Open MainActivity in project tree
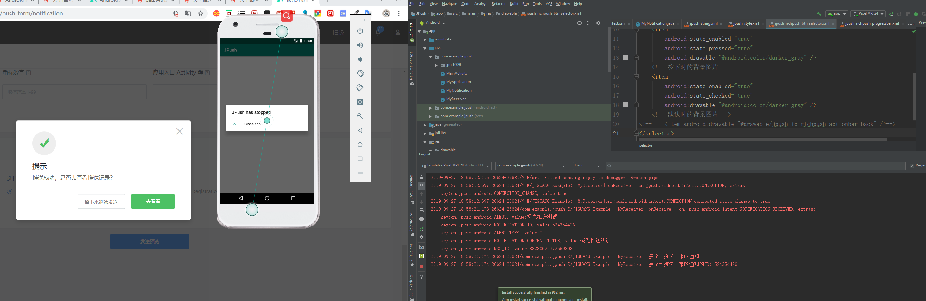The width and height of the screenshot is (926, 301). (x=457, y=74)
